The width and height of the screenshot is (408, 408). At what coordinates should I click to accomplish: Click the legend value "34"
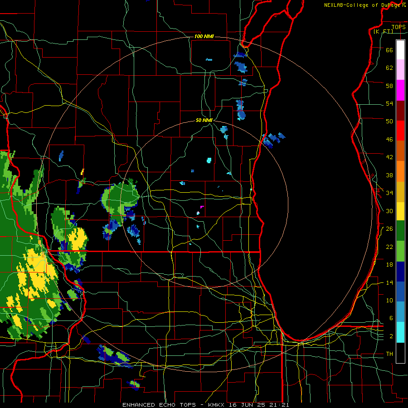point(389,193)
